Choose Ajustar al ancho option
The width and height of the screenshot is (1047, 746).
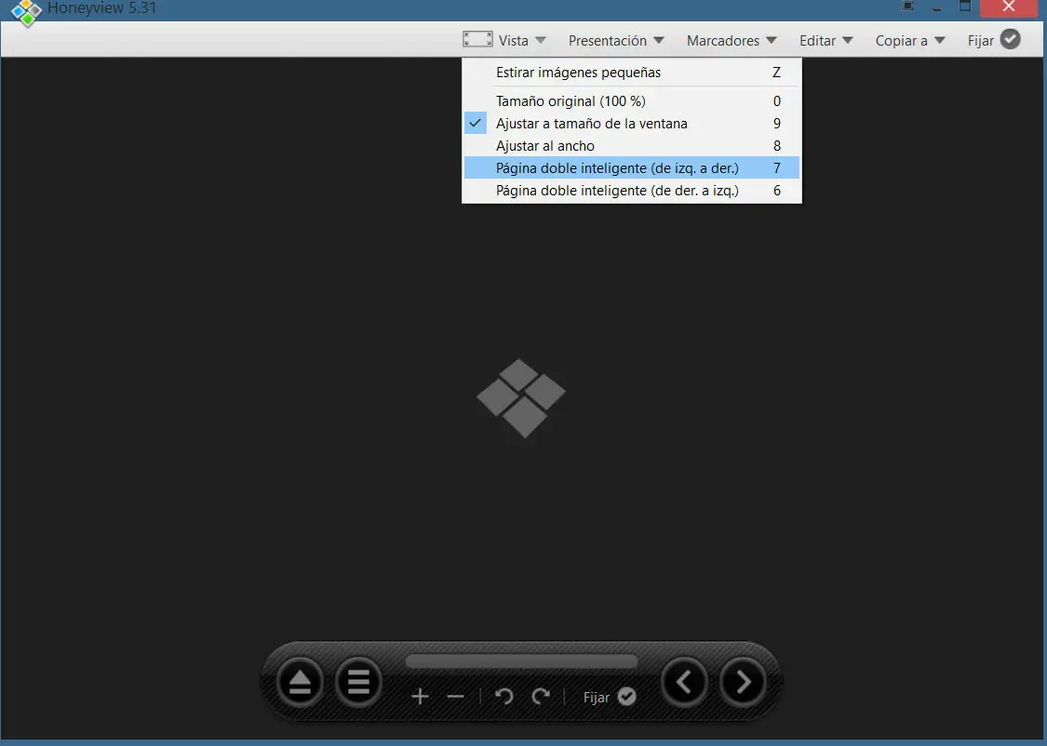click(632, 145)
